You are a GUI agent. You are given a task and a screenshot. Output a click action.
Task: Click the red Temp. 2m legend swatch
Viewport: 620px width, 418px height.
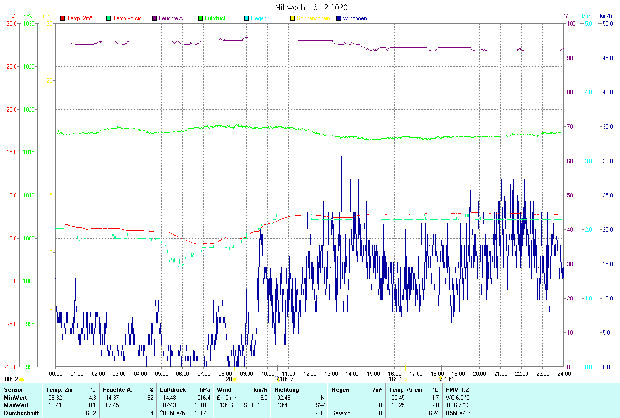(x=62, y=18)
